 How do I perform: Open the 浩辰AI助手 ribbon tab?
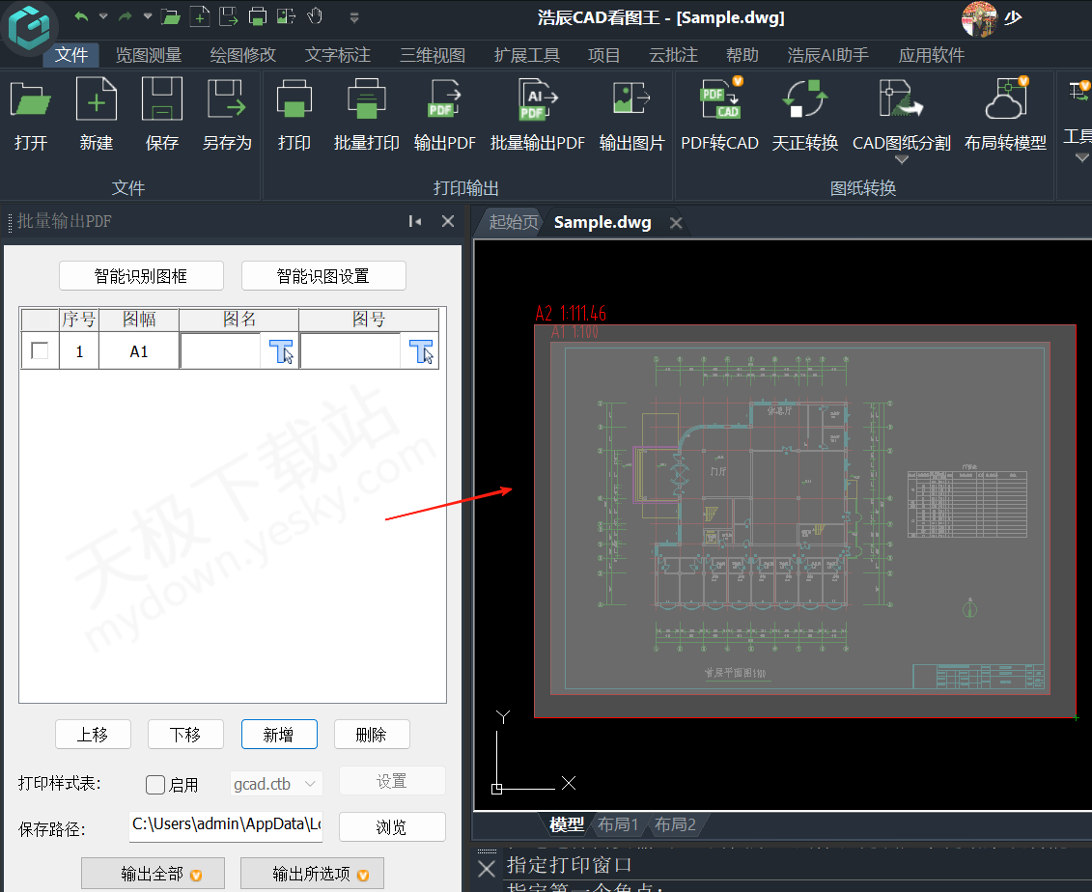click(828, 55)
